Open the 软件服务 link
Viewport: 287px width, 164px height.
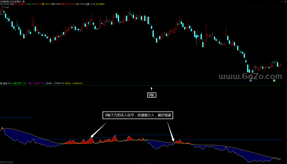click(x=100, y=4)
